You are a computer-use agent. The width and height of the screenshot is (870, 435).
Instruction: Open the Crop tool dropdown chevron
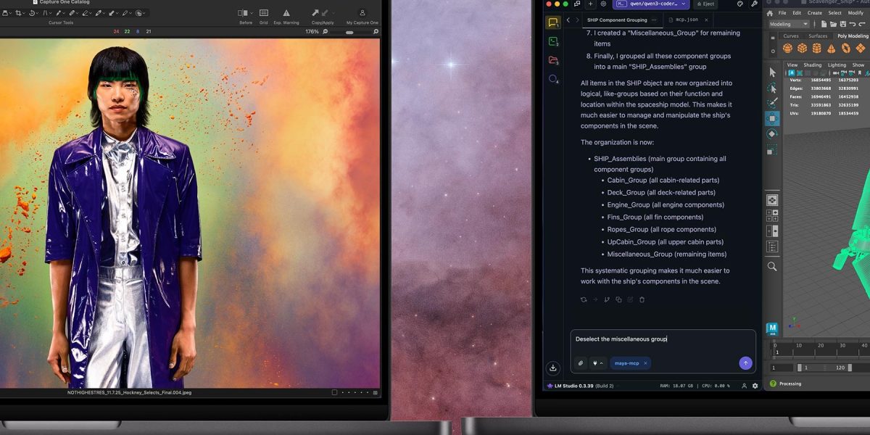(22, 13)
